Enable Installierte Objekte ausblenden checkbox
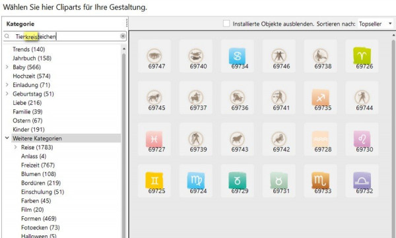 pos(226,24)
